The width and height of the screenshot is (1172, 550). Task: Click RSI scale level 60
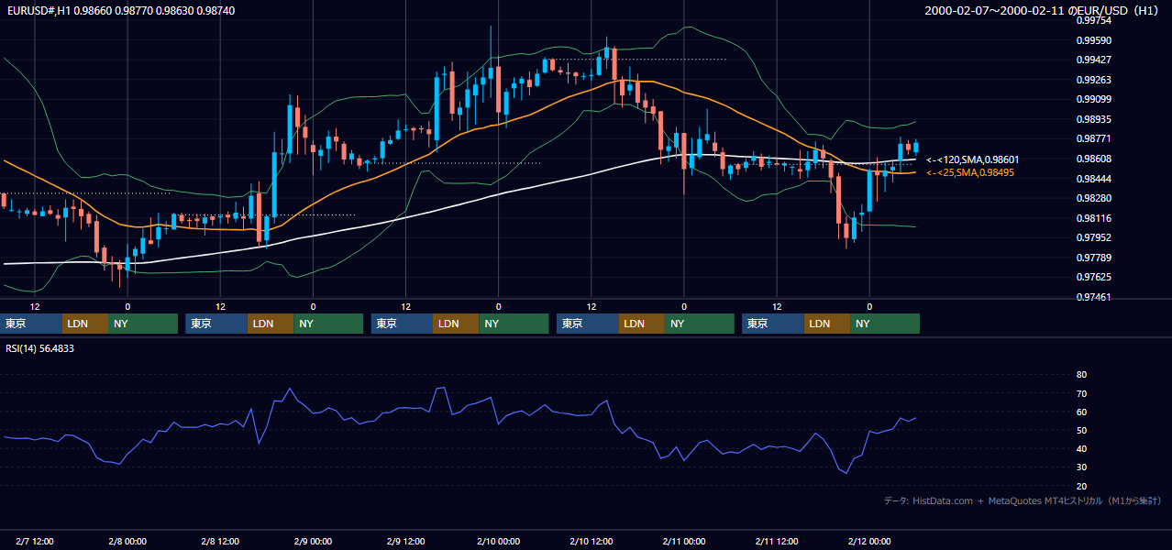pyautogui.click(x=1081, y=412)
